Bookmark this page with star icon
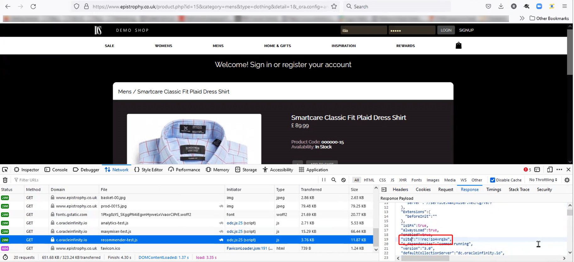 coord(334,6)
